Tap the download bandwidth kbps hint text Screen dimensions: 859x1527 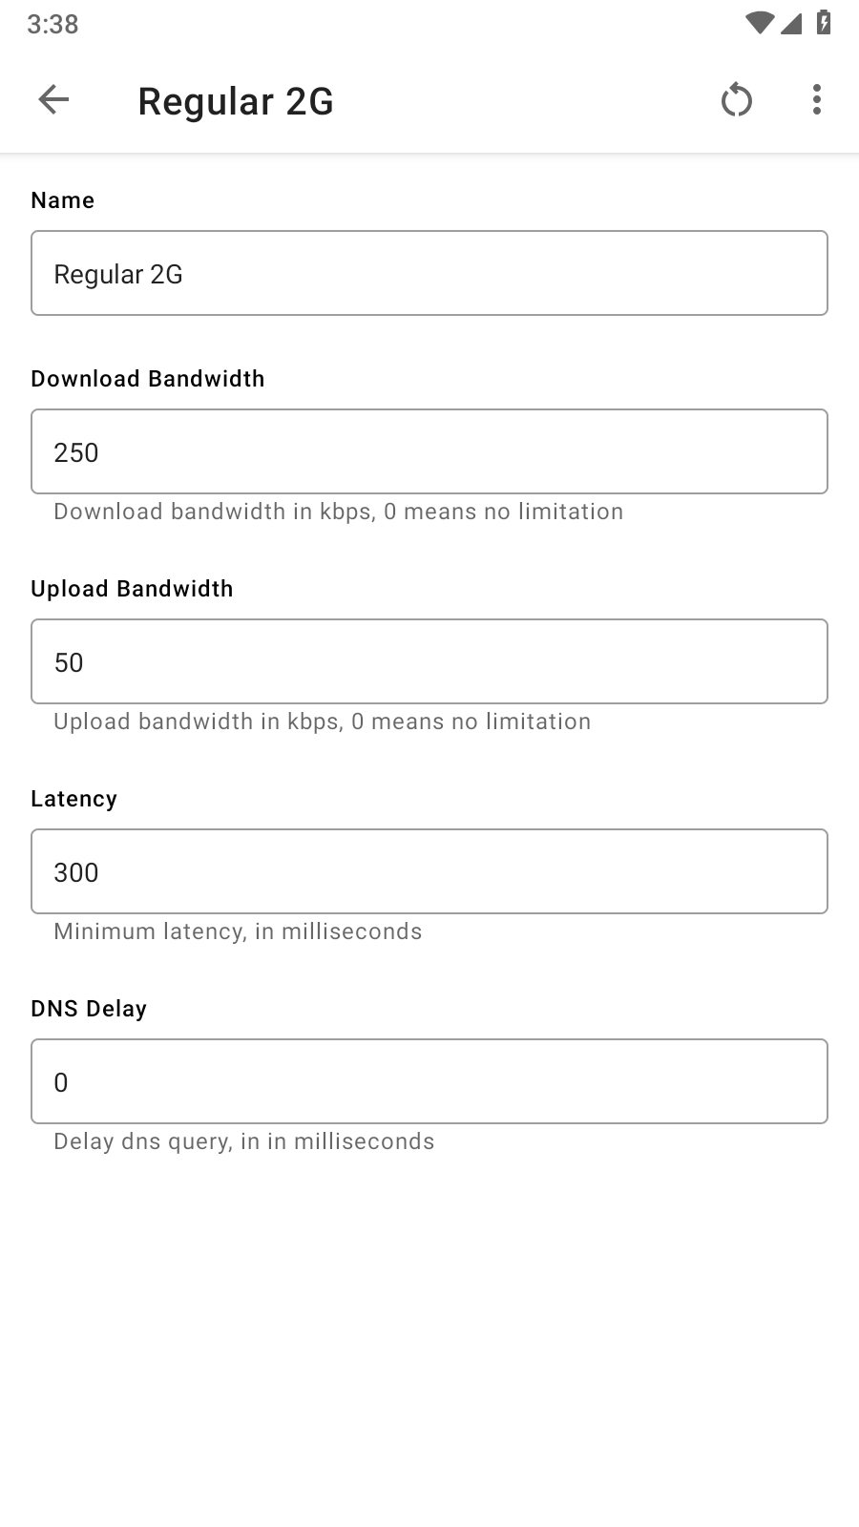(338, 512)
